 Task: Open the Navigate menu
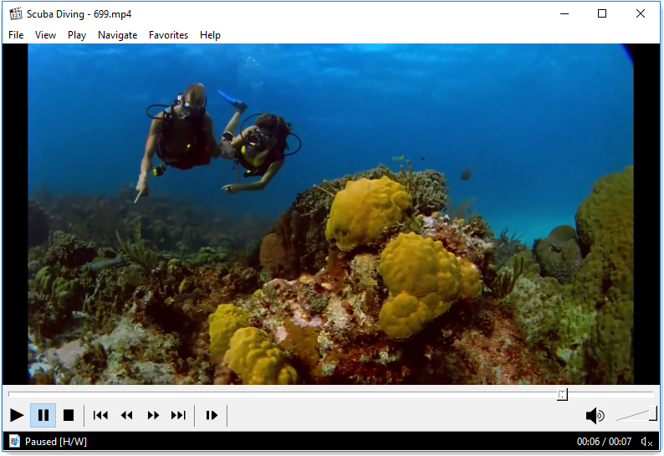tap(117, 35)
